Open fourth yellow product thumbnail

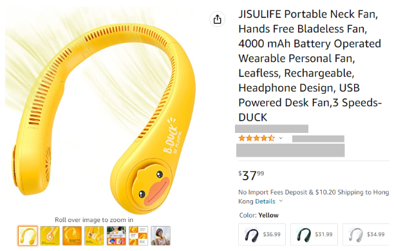94,236
